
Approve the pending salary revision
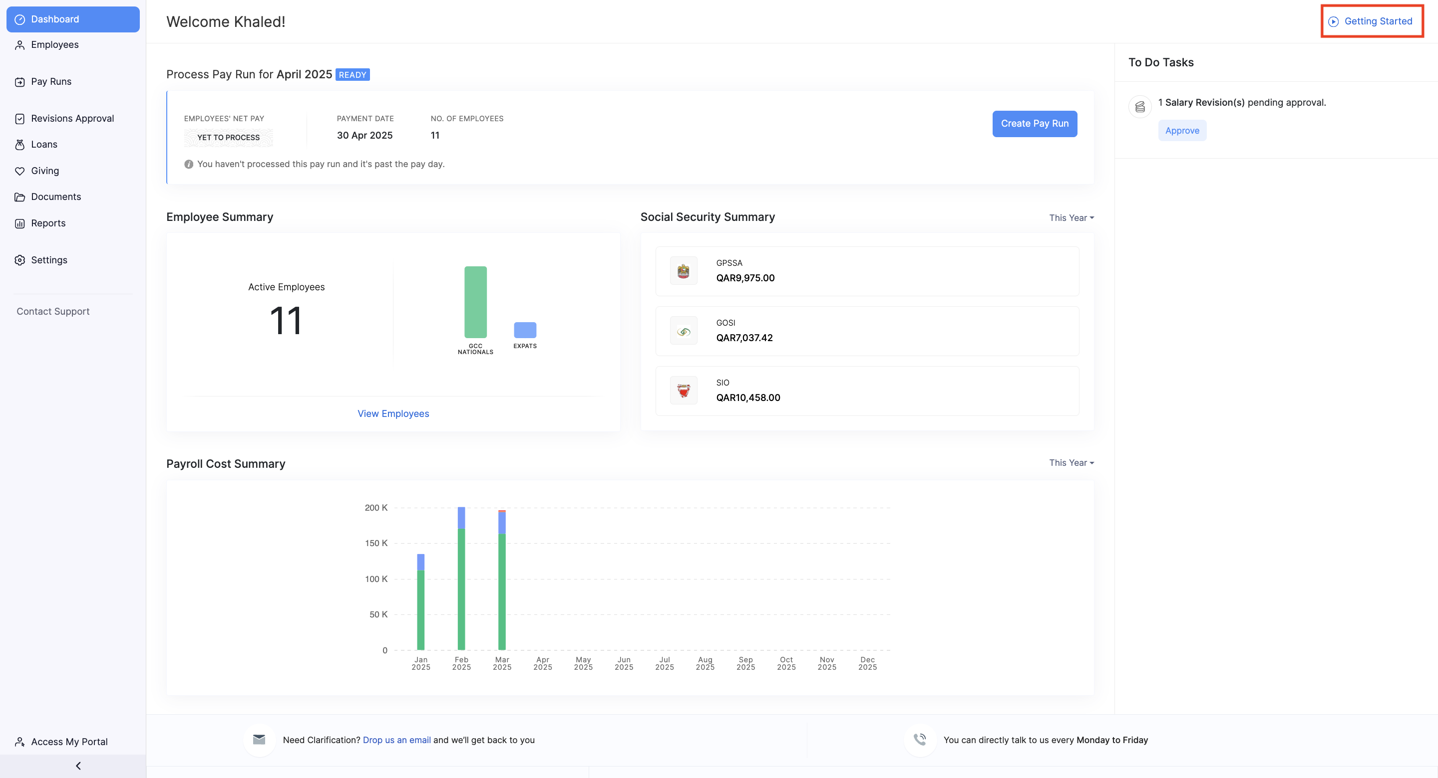click(1182, 131)
